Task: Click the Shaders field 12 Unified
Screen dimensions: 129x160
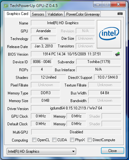Action: click(48, 77)
